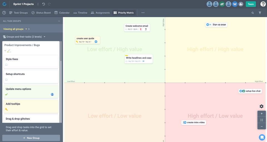The image size is (267, 142).
Task: Open the project options menu beside Sprint 1 Projects
Action: tap(38, 4)
